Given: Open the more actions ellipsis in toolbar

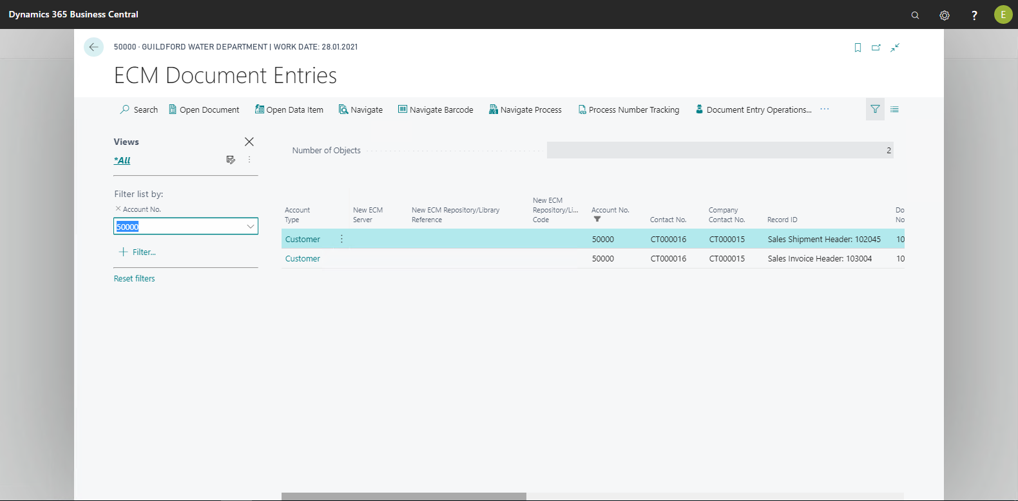Looking at the screenshot, I should click(825, 109).
